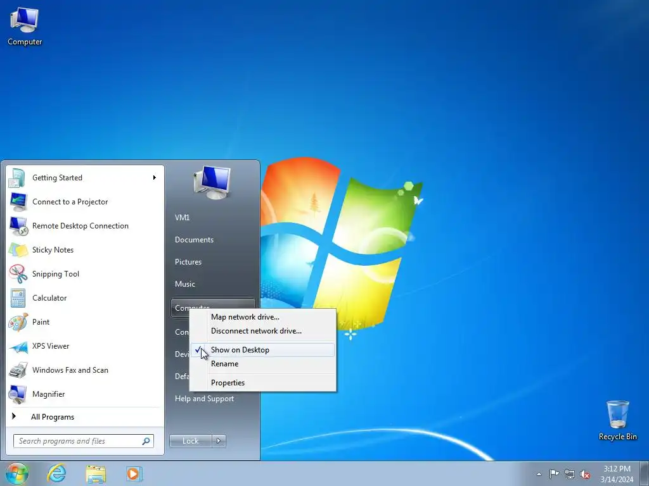Click the search magnifier in Start menu
Viewport: 649px width, 486px height.
point(146,441)
